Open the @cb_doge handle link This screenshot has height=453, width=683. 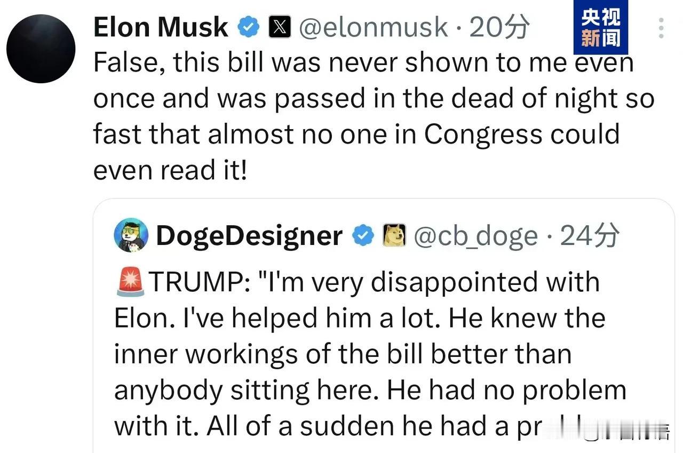click(475, 235)
